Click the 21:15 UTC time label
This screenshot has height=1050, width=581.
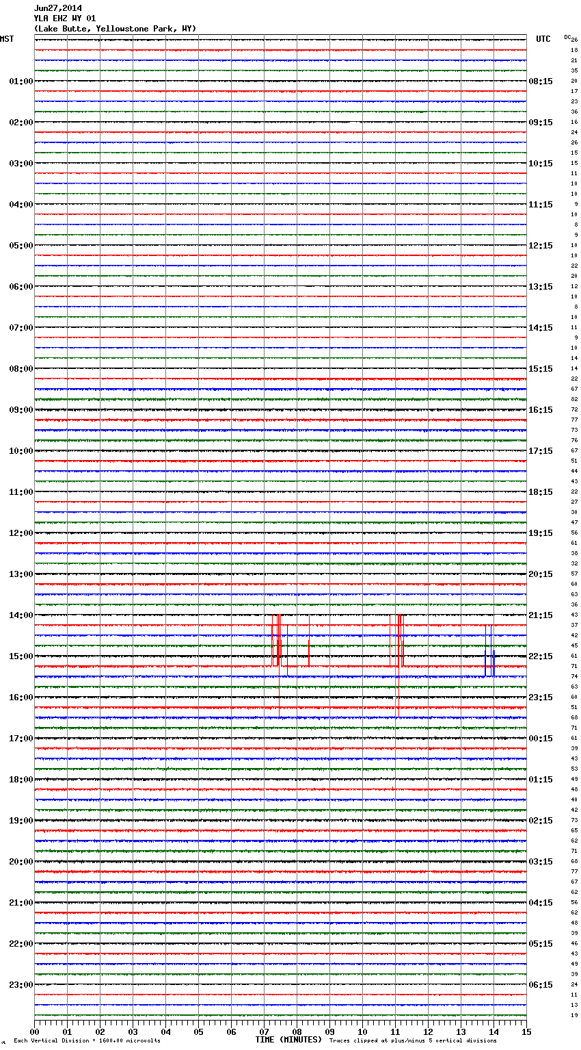541,615
